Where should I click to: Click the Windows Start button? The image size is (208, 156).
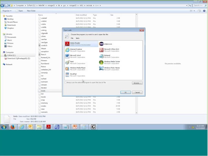[x=4, y=127]
